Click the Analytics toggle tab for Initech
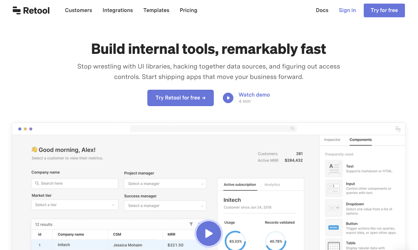 (272, 184)
